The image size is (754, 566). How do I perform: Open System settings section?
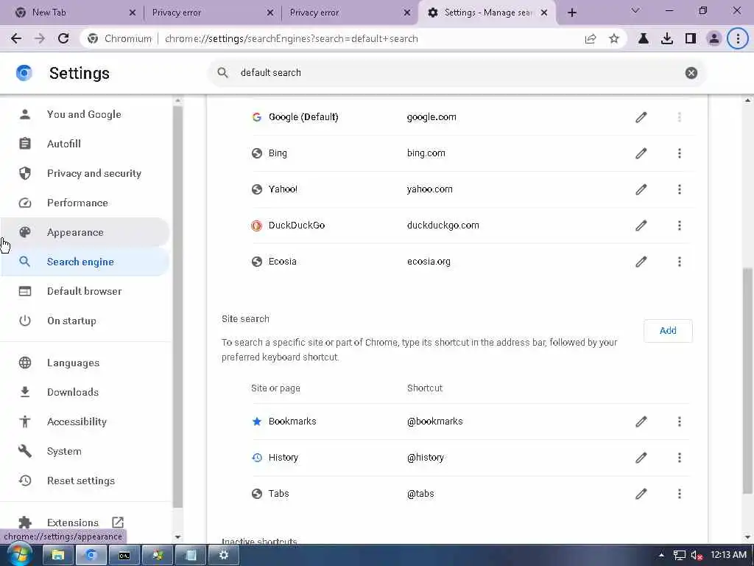[x=84, y=451]
